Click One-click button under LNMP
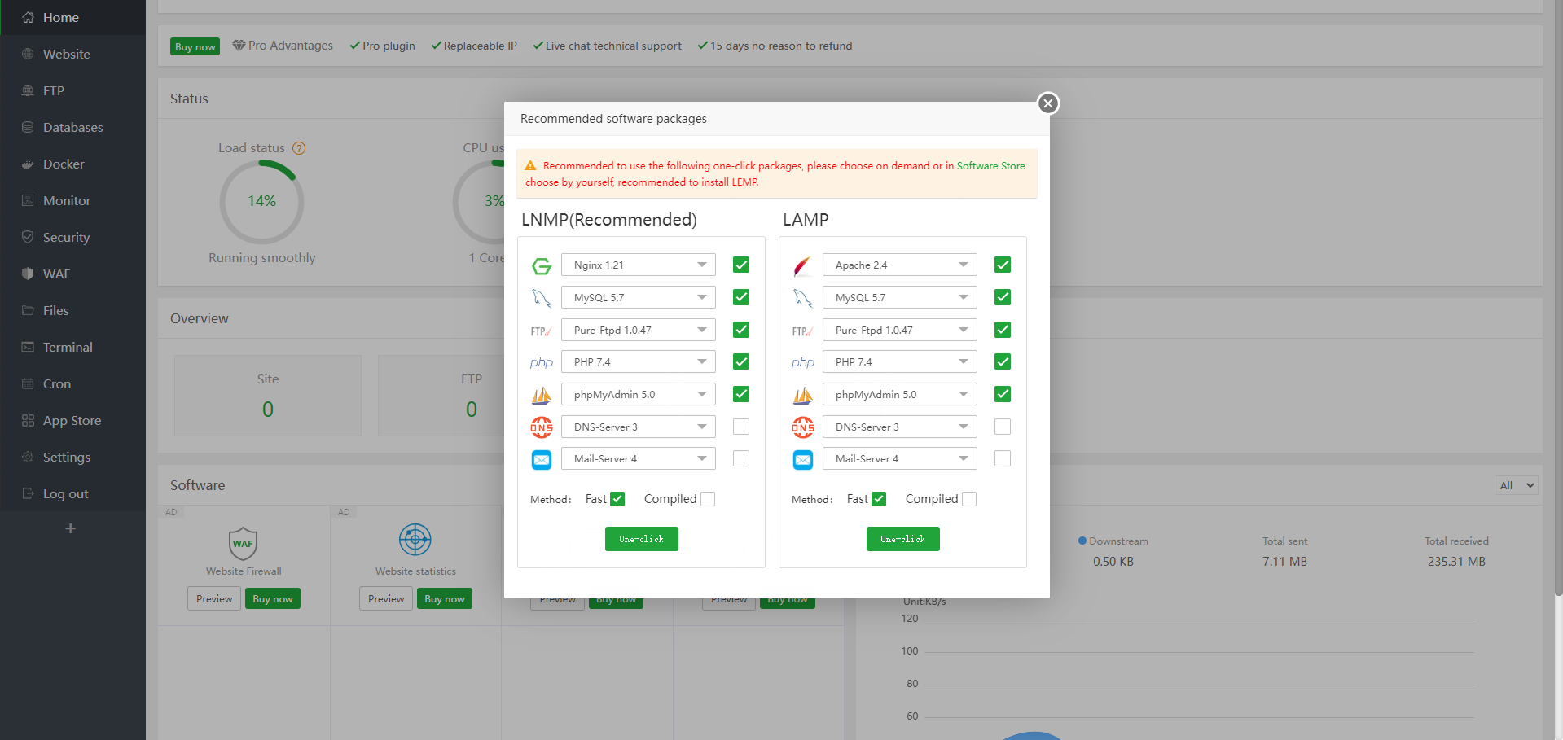Screen dimensions: 1563x740 [x=641, y=539]
